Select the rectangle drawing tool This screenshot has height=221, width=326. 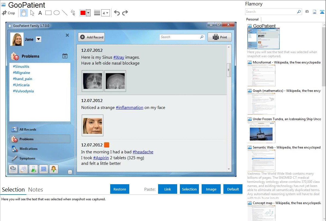pos(48,13)
